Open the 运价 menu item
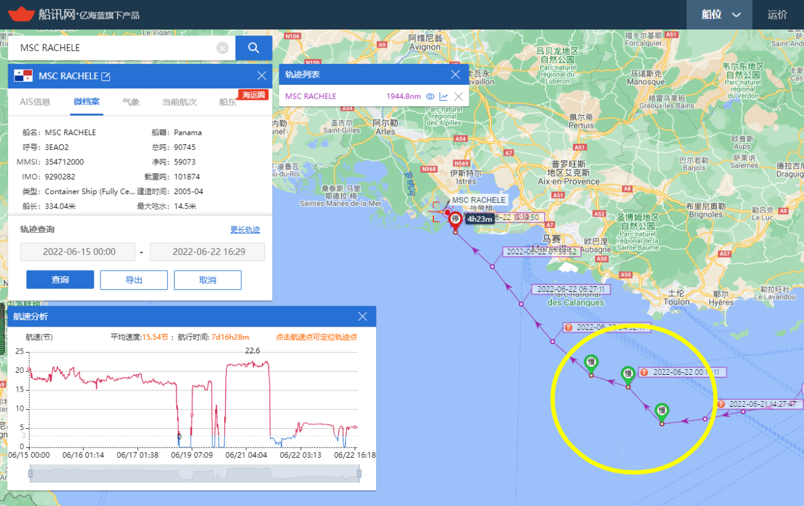804x506 pixels. 777,14
